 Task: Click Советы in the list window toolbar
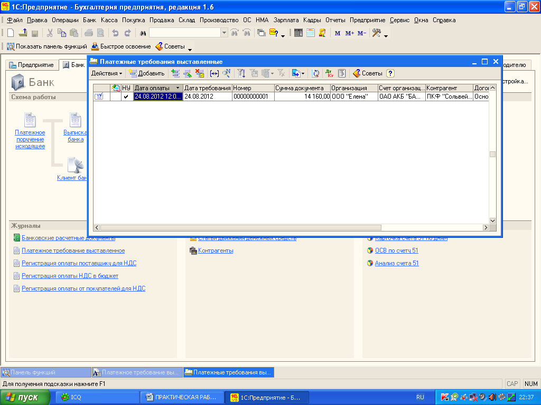point(368,73)
